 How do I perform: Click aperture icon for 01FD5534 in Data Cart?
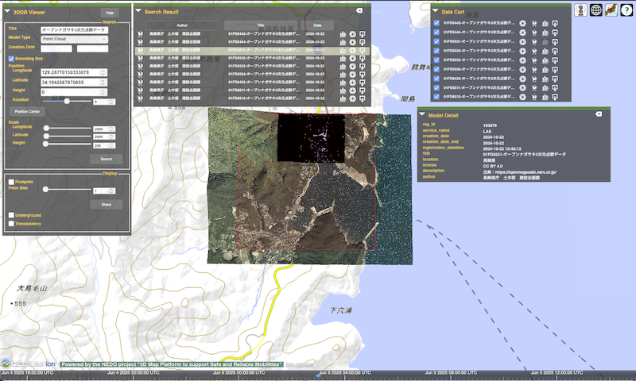[x=523, y=69]
